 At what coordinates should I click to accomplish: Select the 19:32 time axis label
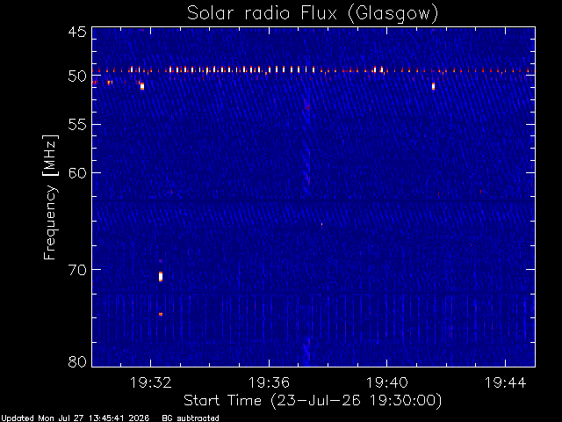click(x=150, y=382)
